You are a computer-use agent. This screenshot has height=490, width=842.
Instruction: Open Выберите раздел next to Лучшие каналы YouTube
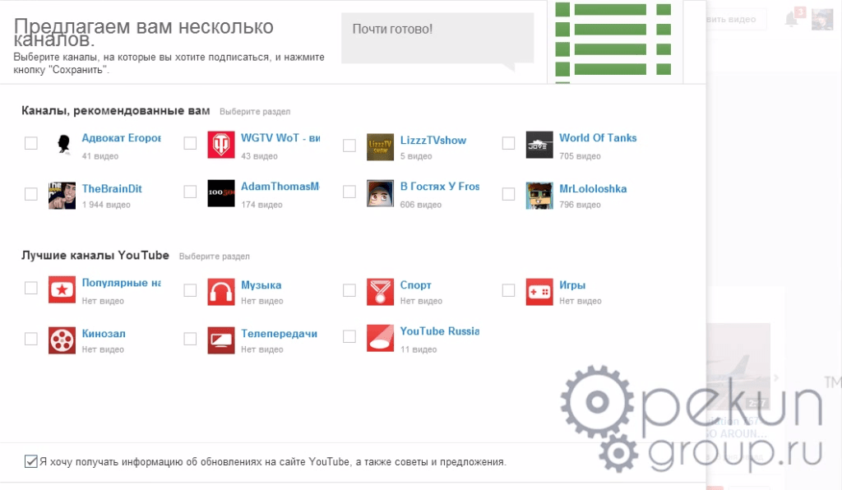(x=215, y=257)
